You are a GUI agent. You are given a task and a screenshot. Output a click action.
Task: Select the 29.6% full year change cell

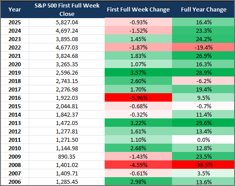click(x=204, y=123)
